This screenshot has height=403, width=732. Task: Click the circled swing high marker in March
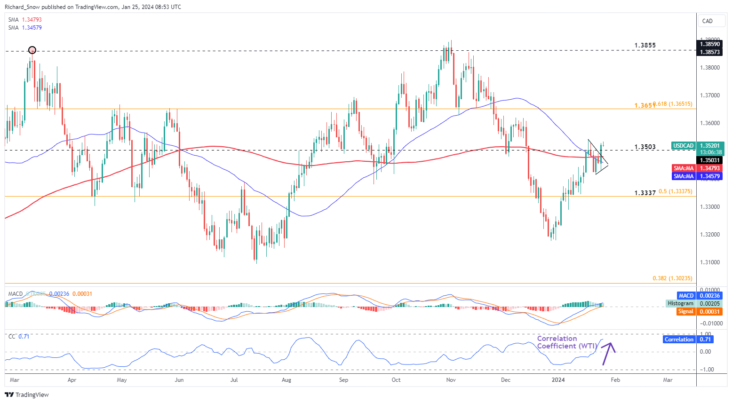[x=32, y=50]
